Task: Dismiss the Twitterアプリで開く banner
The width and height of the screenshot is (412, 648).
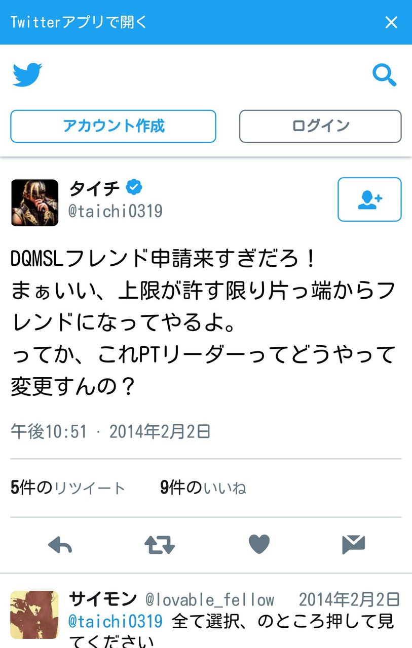Action: point(391,22)
